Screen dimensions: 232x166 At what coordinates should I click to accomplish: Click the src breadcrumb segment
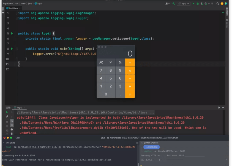point(17,4)
